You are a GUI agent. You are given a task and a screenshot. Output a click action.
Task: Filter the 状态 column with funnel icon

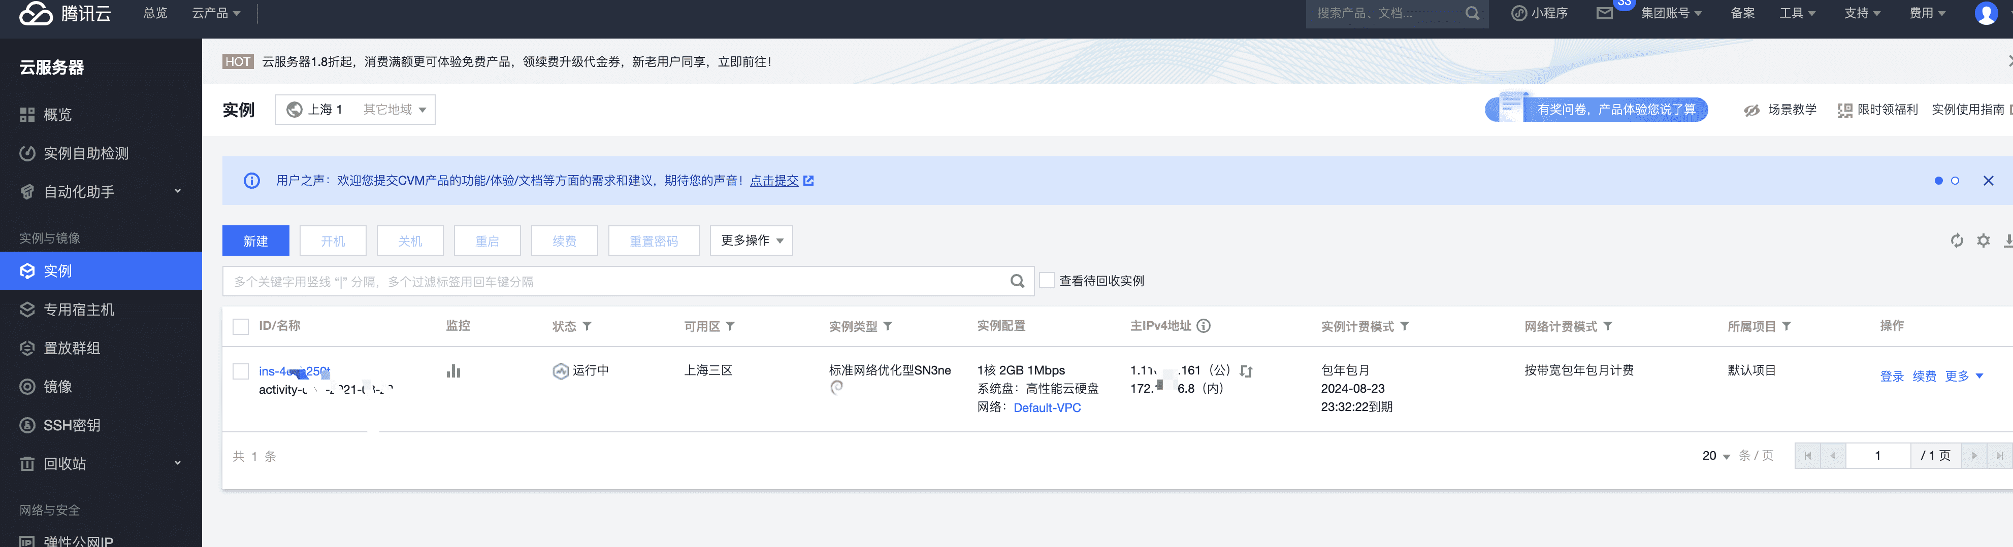point(587,326)
